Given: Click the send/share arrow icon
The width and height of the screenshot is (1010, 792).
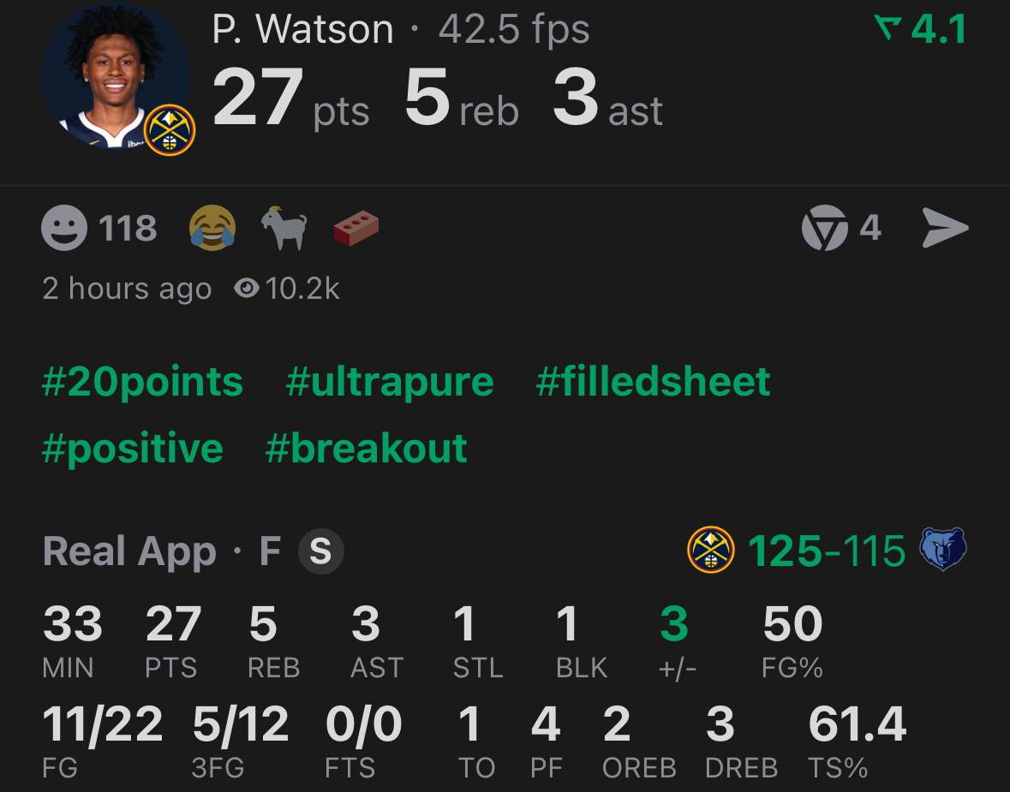Looking at the screenshot, I should [x=945, y=228].
